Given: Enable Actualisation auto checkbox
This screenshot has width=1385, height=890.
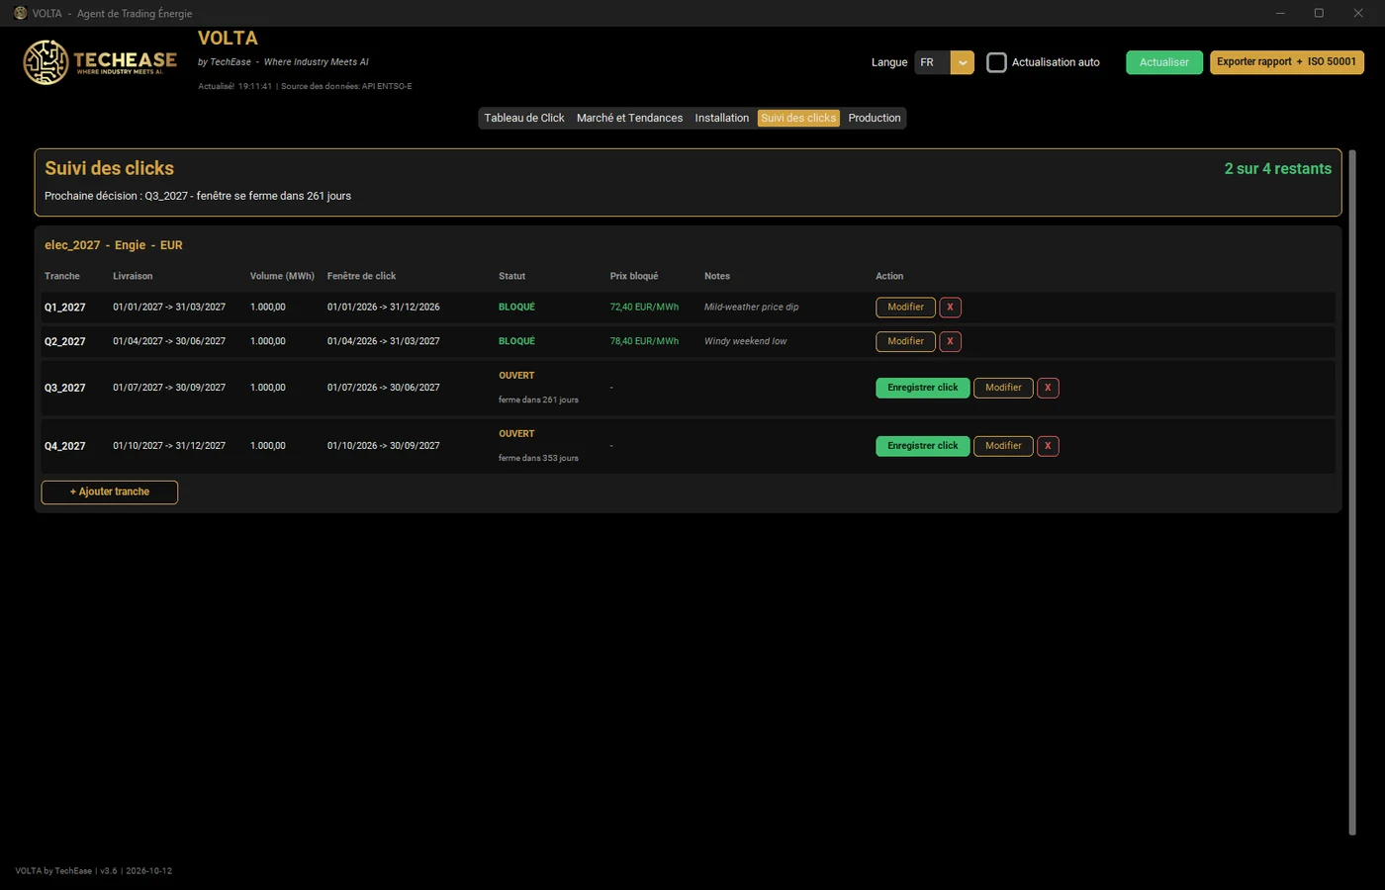Looking at the screenshot, I should pos(996,62).
